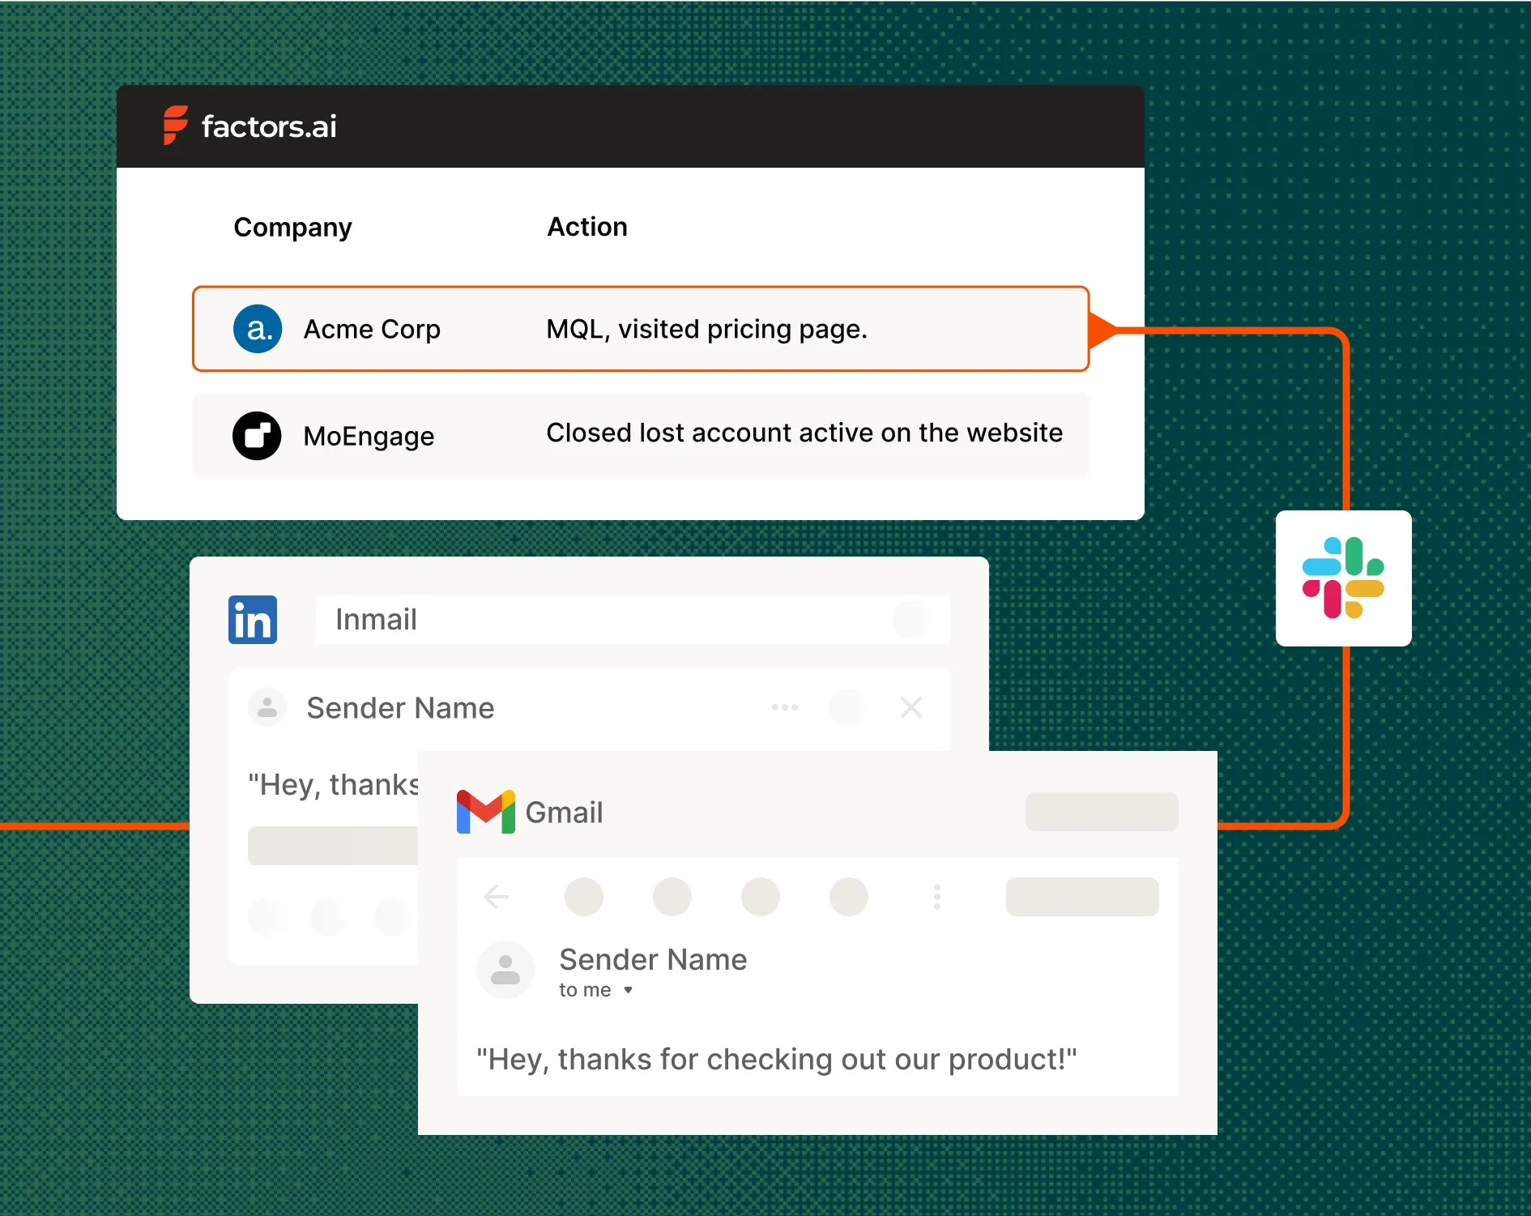Click the LinkedIn Sender Name avatar

(267, 707)
